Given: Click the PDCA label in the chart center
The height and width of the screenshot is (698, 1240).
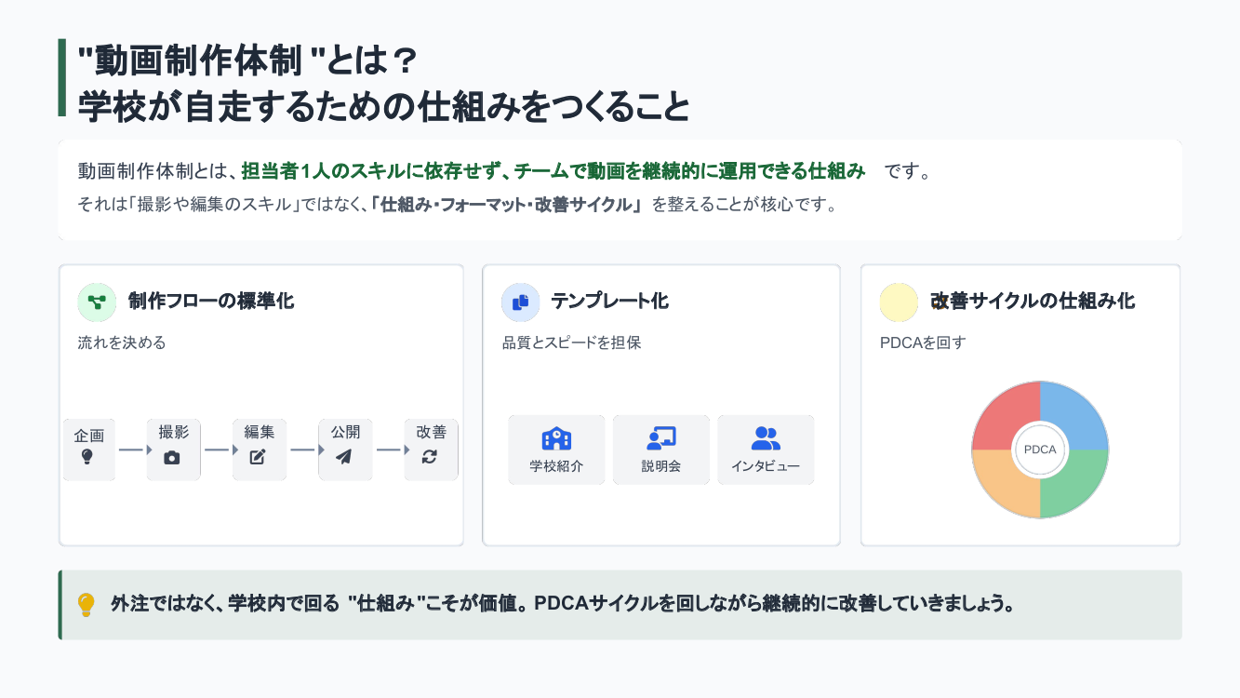Looking at the screenshot, I should (x=1040, y=450).
